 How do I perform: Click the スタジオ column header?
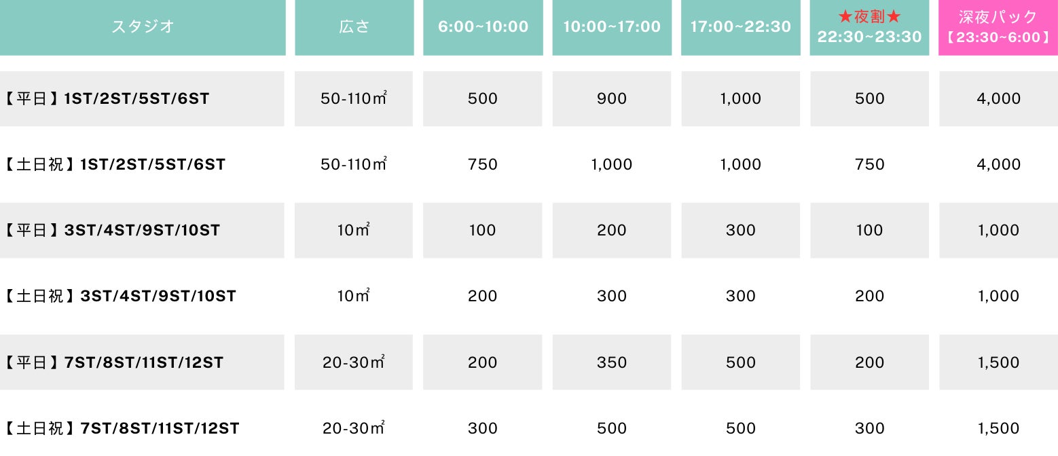[143, 27]
